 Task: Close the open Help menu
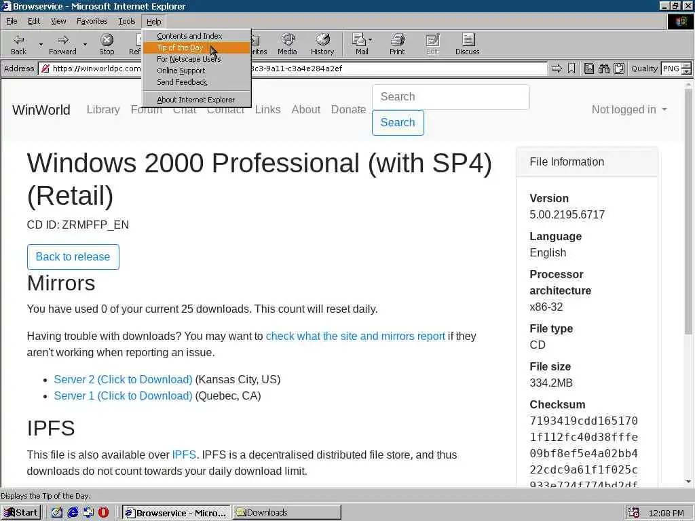click(x=153, y=22)
